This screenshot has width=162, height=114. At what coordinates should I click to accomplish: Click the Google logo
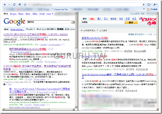[14, 21]
